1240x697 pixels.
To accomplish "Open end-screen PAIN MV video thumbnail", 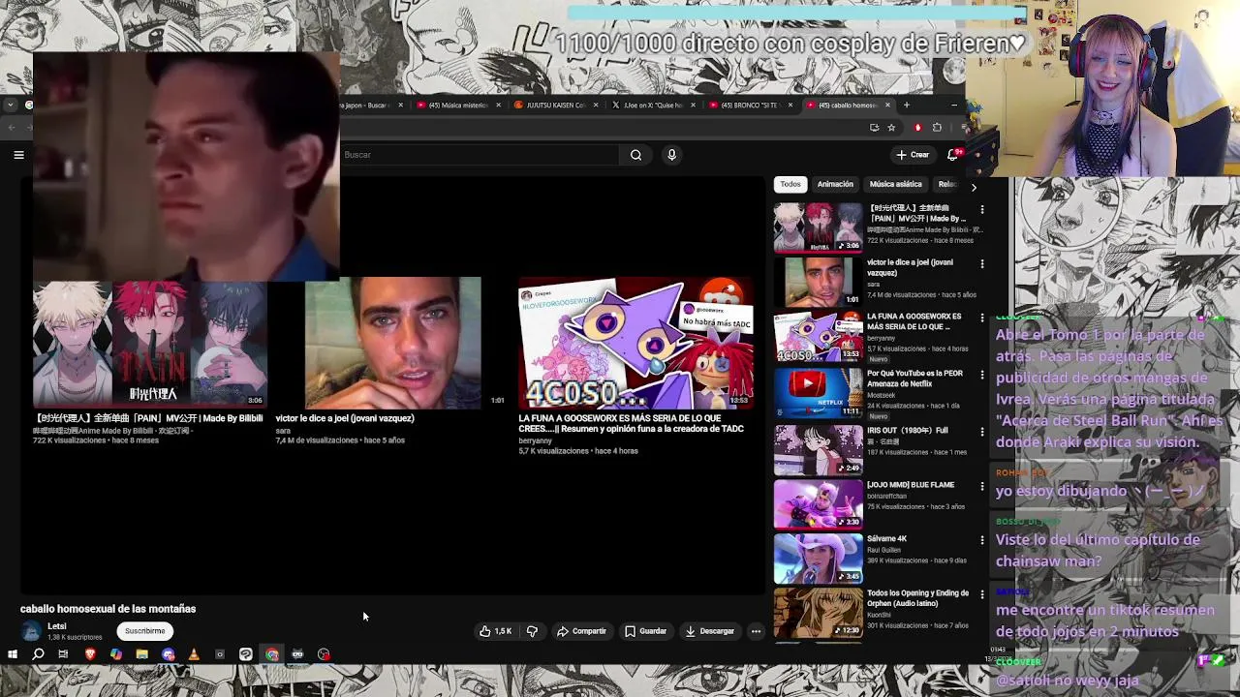I will tap(149, 344).
